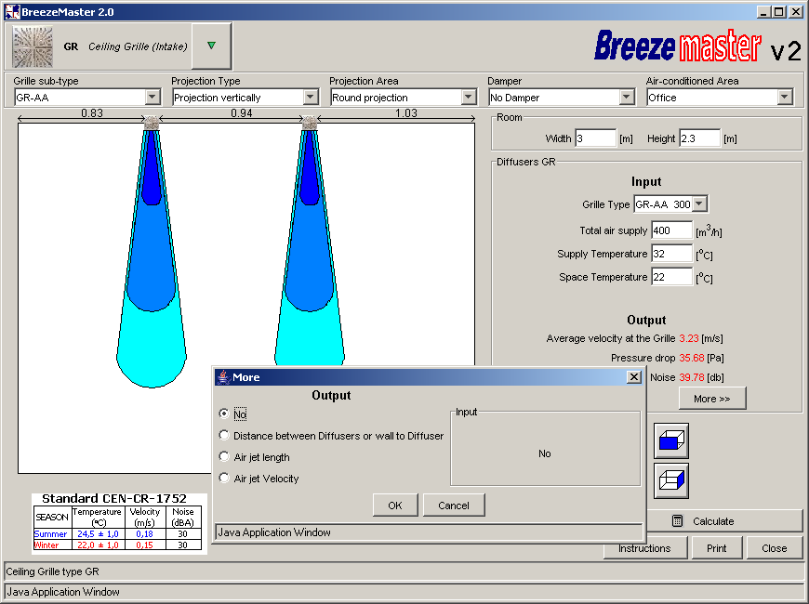
Task: Open the diffuser type selector green arrow
Action: pos(211,46)
